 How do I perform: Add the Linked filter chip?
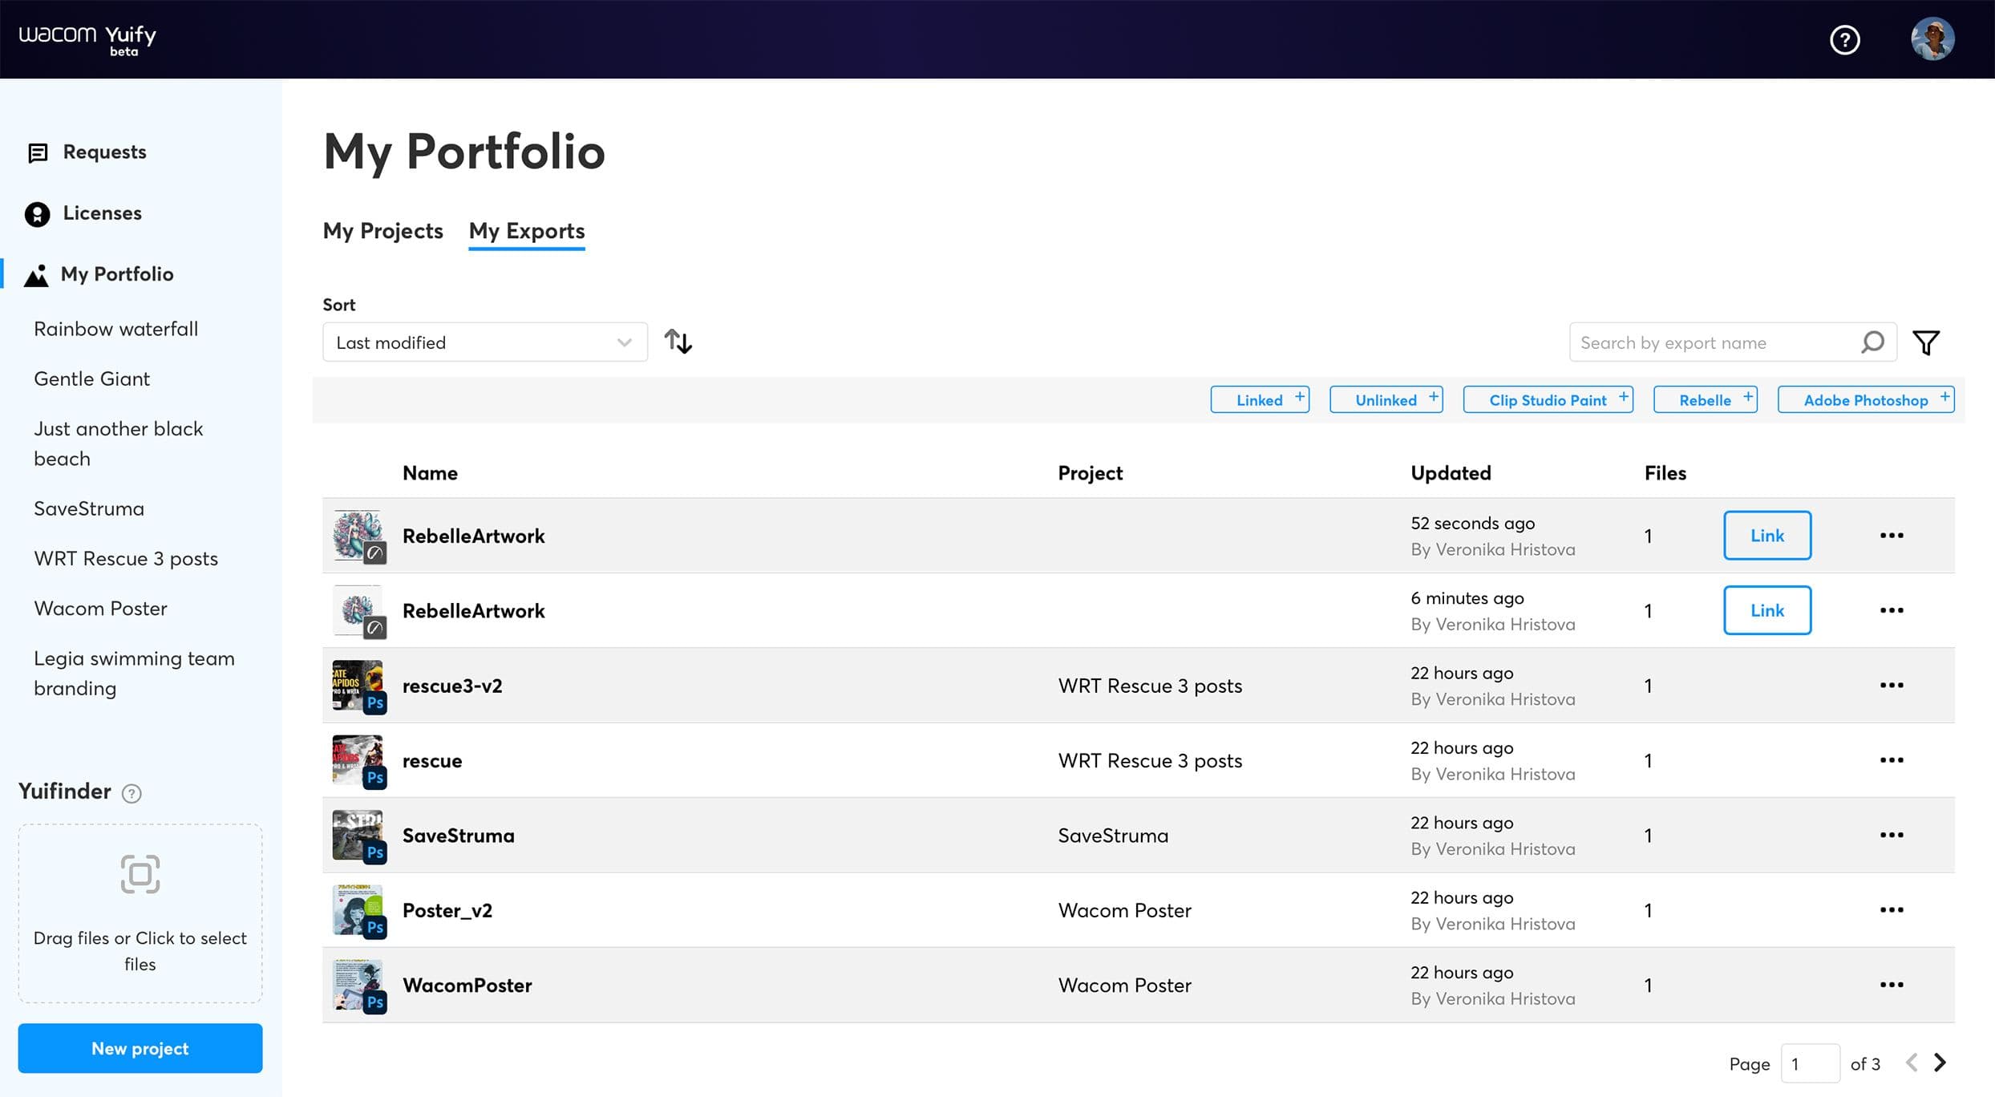pyautogui.click(x=1260, y=399)
